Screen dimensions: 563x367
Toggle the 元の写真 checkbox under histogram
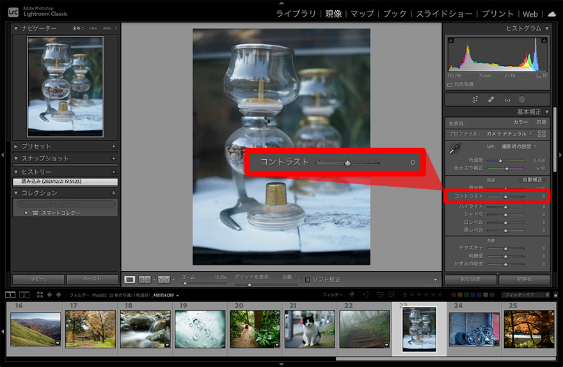click(450, 84)
